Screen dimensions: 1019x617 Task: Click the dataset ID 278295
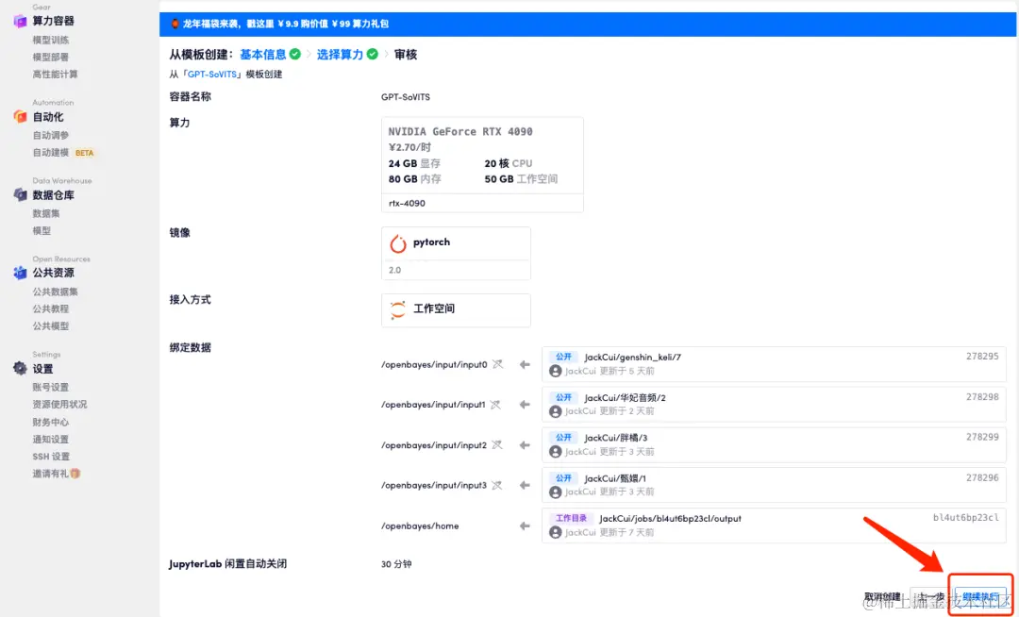click(x=982, y=357)
